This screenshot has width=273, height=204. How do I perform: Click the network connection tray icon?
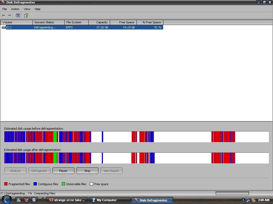248,200
